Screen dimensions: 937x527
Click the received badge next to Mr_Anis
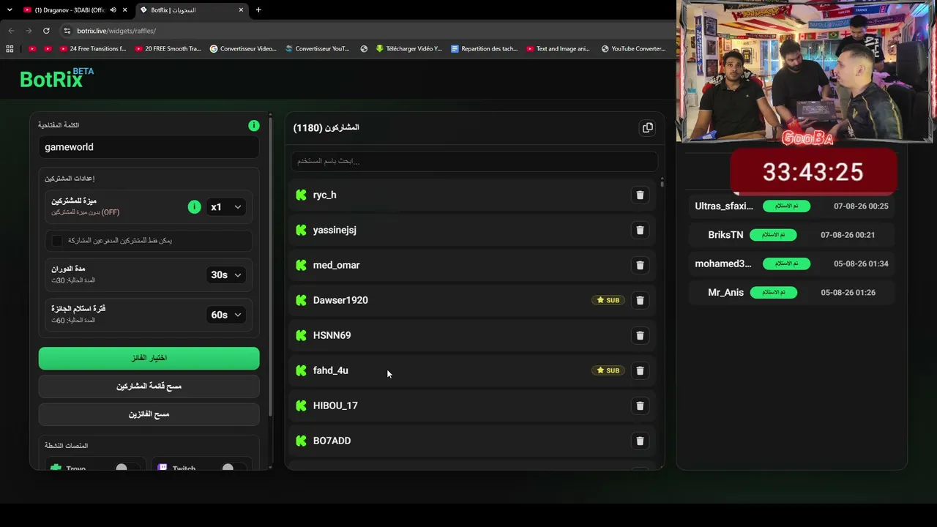[774, 293]
